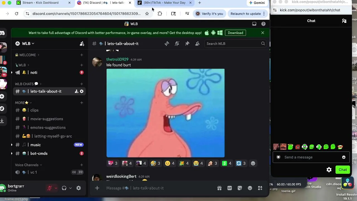The width and height of the screenshot is (357, 201).
Task: Join the vc 1 voice channel
Action: (33, 172)
